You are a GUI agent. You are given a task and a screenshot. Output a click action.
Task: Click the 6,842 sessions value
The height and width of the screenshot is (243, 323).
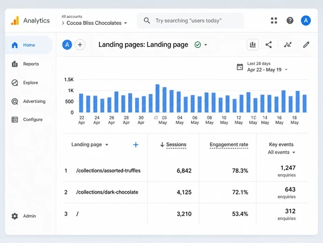[x=184, y=170]
